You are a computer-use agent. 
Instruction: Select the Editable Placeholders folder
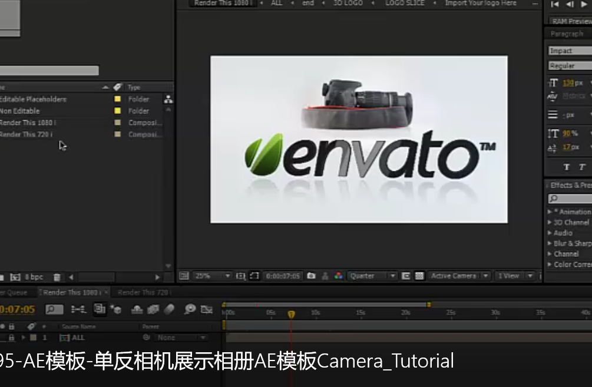pyautogui.click(x=33, y=100)
